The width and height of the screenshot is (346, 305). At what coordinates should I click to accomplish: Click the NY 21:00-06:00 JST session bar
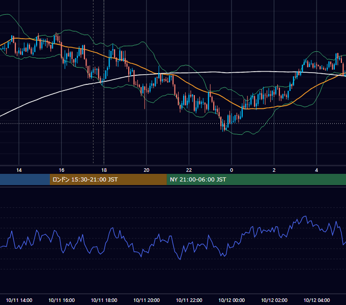click(256, 179)
